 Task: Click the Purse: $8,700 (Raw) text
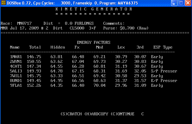[x=126, y=28]
